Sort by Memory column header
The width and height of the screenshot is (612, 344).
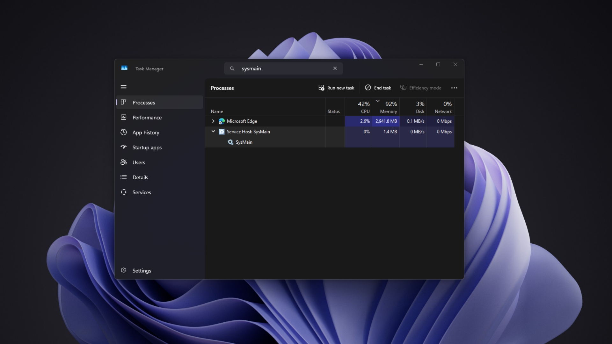coord(386,107)
